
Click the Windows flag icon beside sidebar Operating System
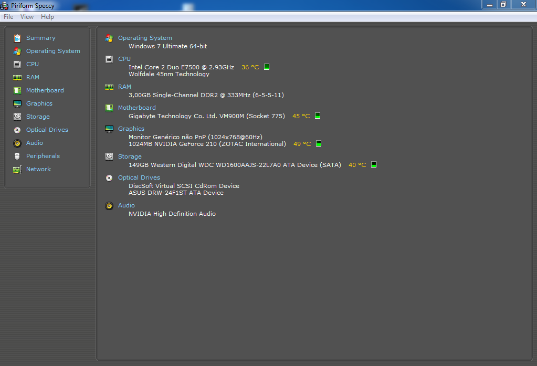click(17, 51)
